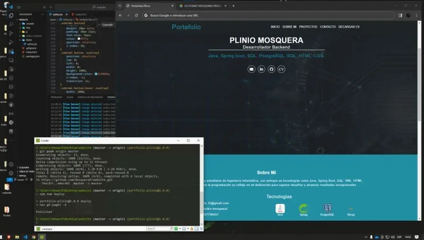424x240 pixels.
Task: Open the Manage gear in VS Code activity bar
Action: click(11, 173)
